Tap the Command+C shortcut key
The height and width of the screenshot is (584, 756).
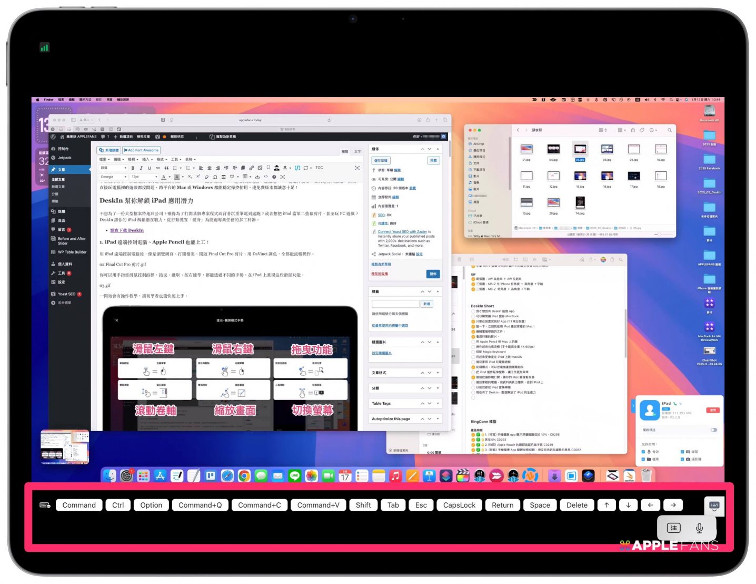[x=259, y=505]
